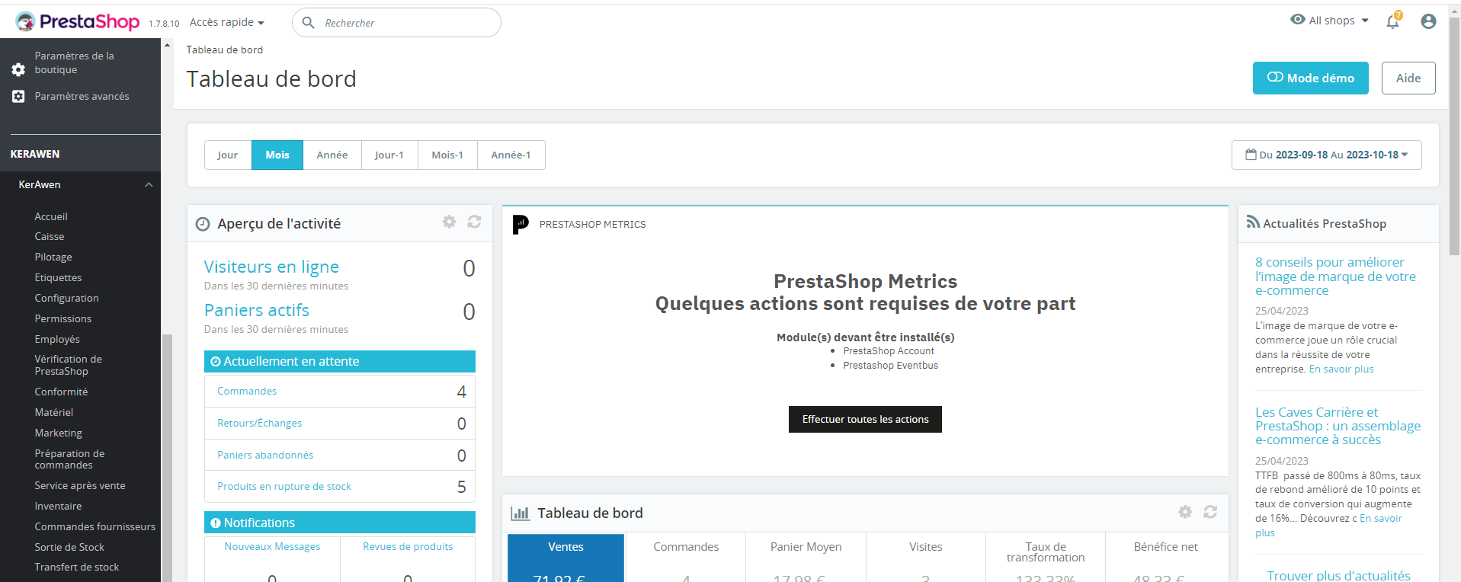1461x582 pixels.
Task: Click the Paramètres de la boutique gear icon
Action: pos(18,69)
